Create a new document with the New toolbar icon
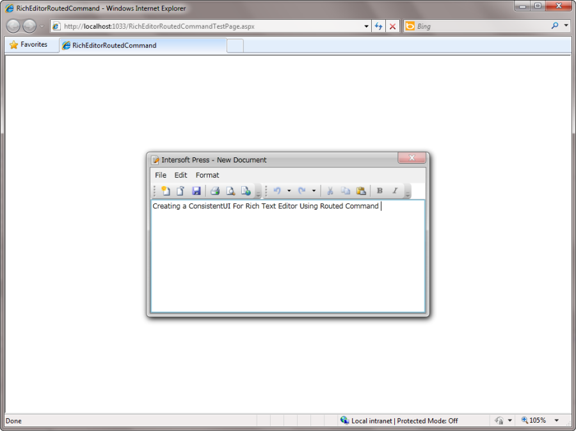The image size is (576, 431). (165, 191)
